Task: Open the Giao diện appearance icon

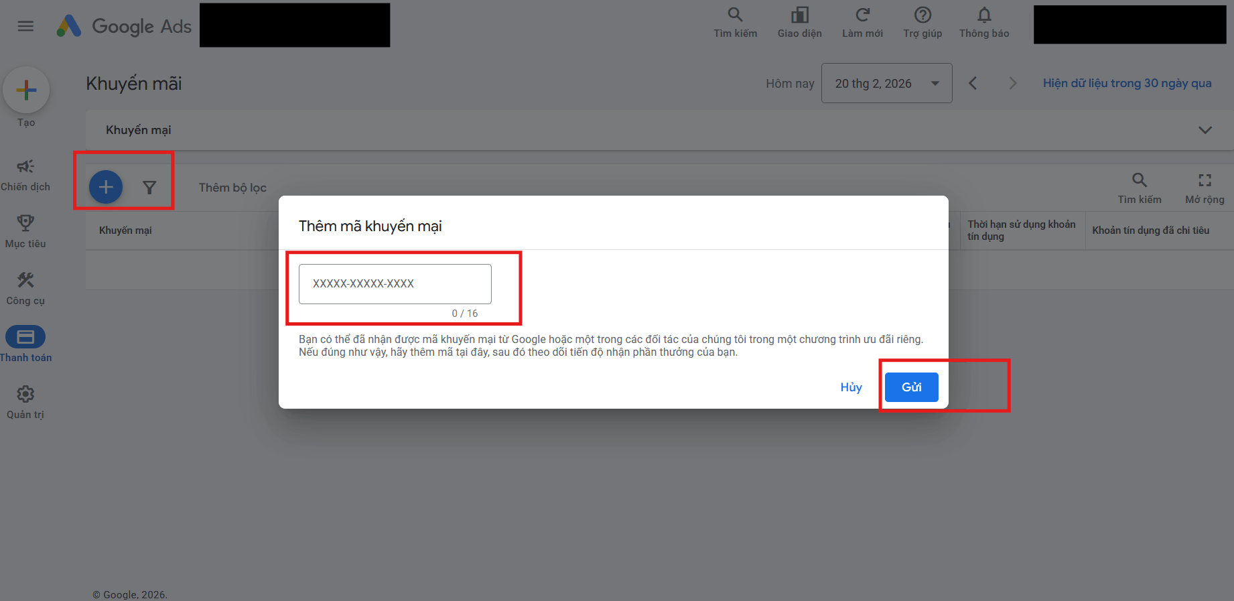Action: tap(799, 23)
